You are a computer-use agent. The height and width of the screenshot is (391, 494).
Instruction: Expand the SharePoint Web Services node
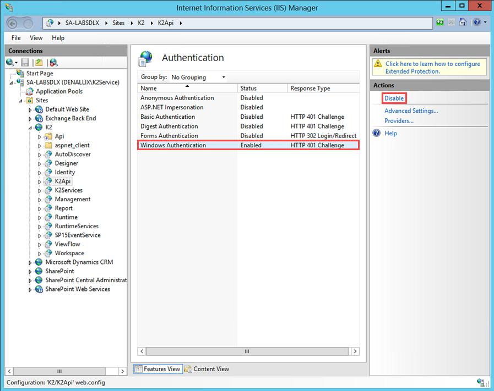coord(30,290)
